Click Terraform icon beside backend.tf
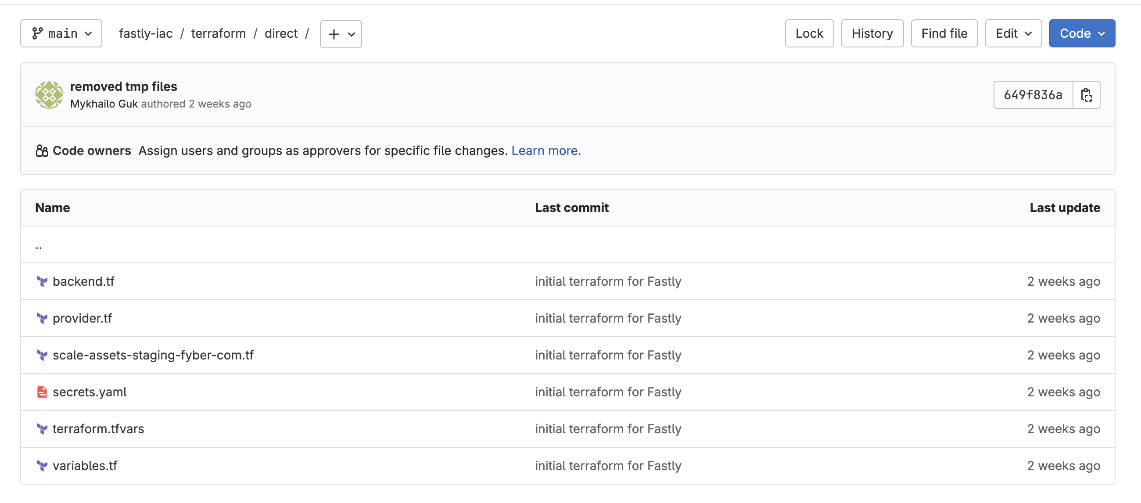1141x503 pixels. [x=42, y=281]
